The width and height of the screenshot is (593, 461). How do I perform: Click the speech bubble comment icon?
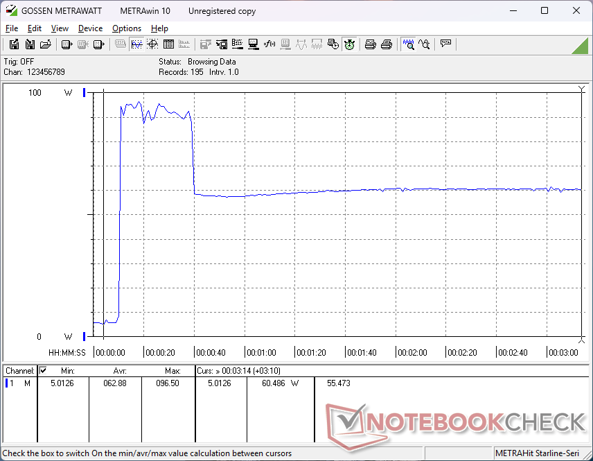point(445,44)
